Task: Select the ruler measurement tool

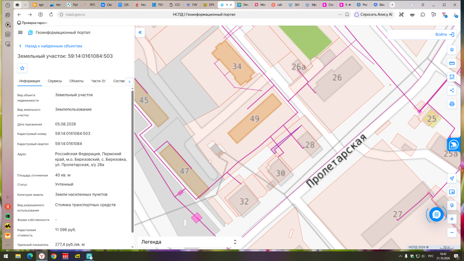Action: coord(452,63)
